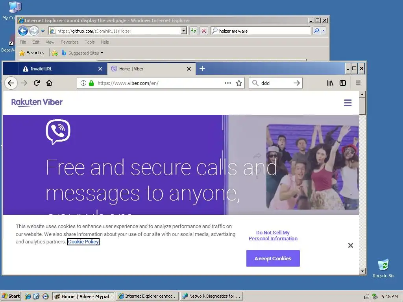403x302 pixels.
Task: Close the Home | Viber tab
Action: point(189,69)
